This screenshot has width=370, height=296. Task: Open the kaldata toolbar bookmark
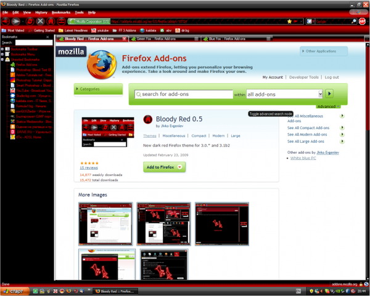[x=148, y=30]
